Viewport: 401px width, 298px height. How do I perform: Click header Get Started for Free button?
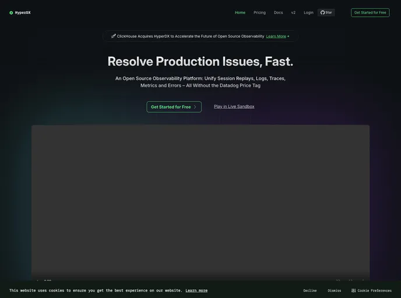(x=370, y=12)
